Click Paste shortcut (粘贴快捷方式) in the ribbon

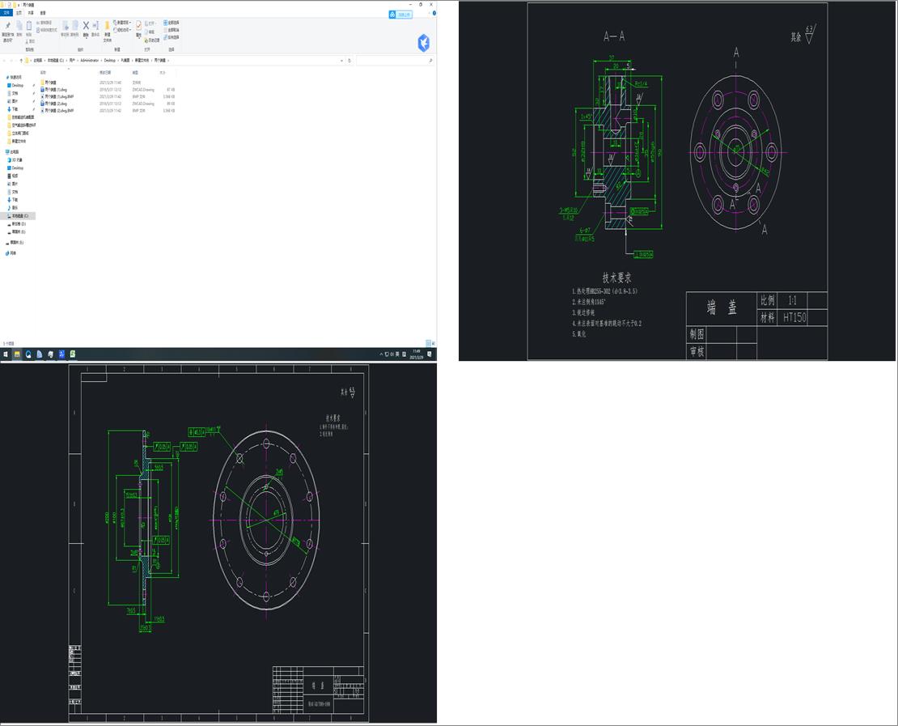(47, 30)
